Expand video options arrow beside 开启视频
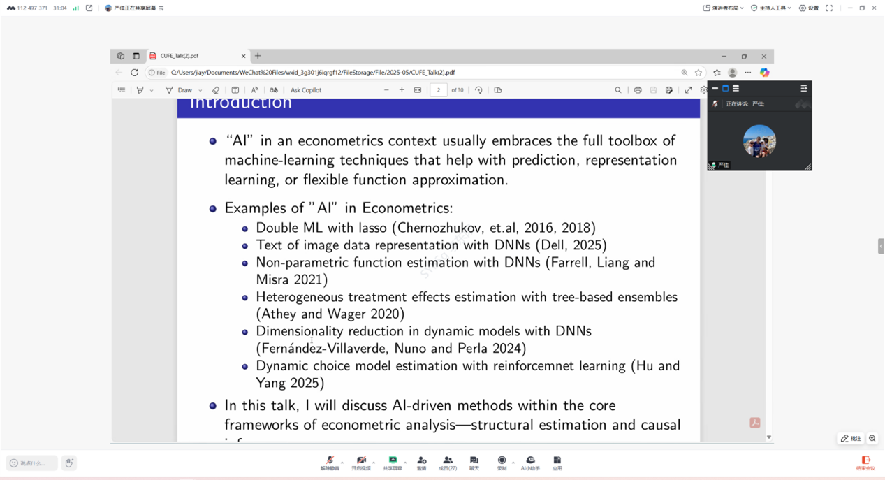Viewport: 885px width, 480px height. point(374,462)
